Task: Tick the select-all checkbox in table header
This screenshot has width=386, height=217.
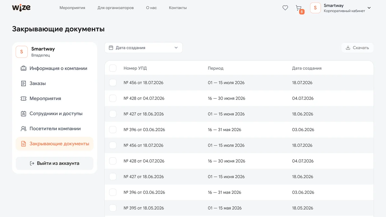Action: [113, 68]
